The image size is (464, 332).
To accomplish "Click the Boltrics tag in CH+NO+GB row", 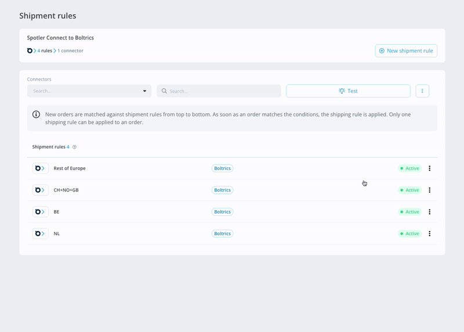I will 222,190.
